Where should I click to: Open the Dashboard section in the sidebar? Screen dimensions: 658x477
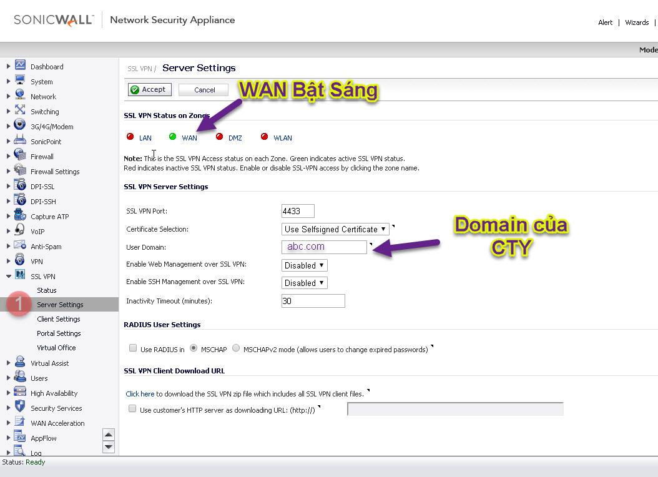tap(46, 66)
